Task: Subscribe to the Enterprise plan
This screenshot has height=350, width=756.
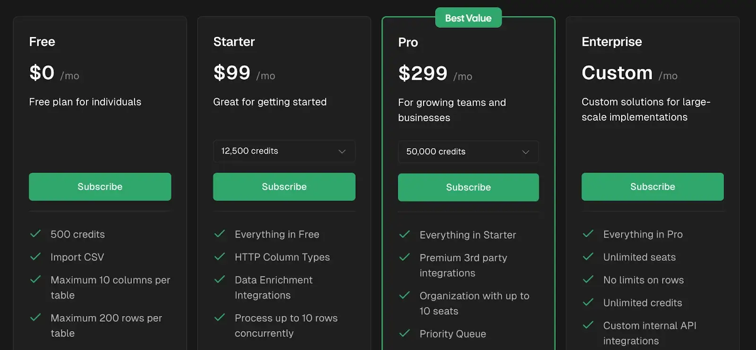Action: tap(653, 187)
